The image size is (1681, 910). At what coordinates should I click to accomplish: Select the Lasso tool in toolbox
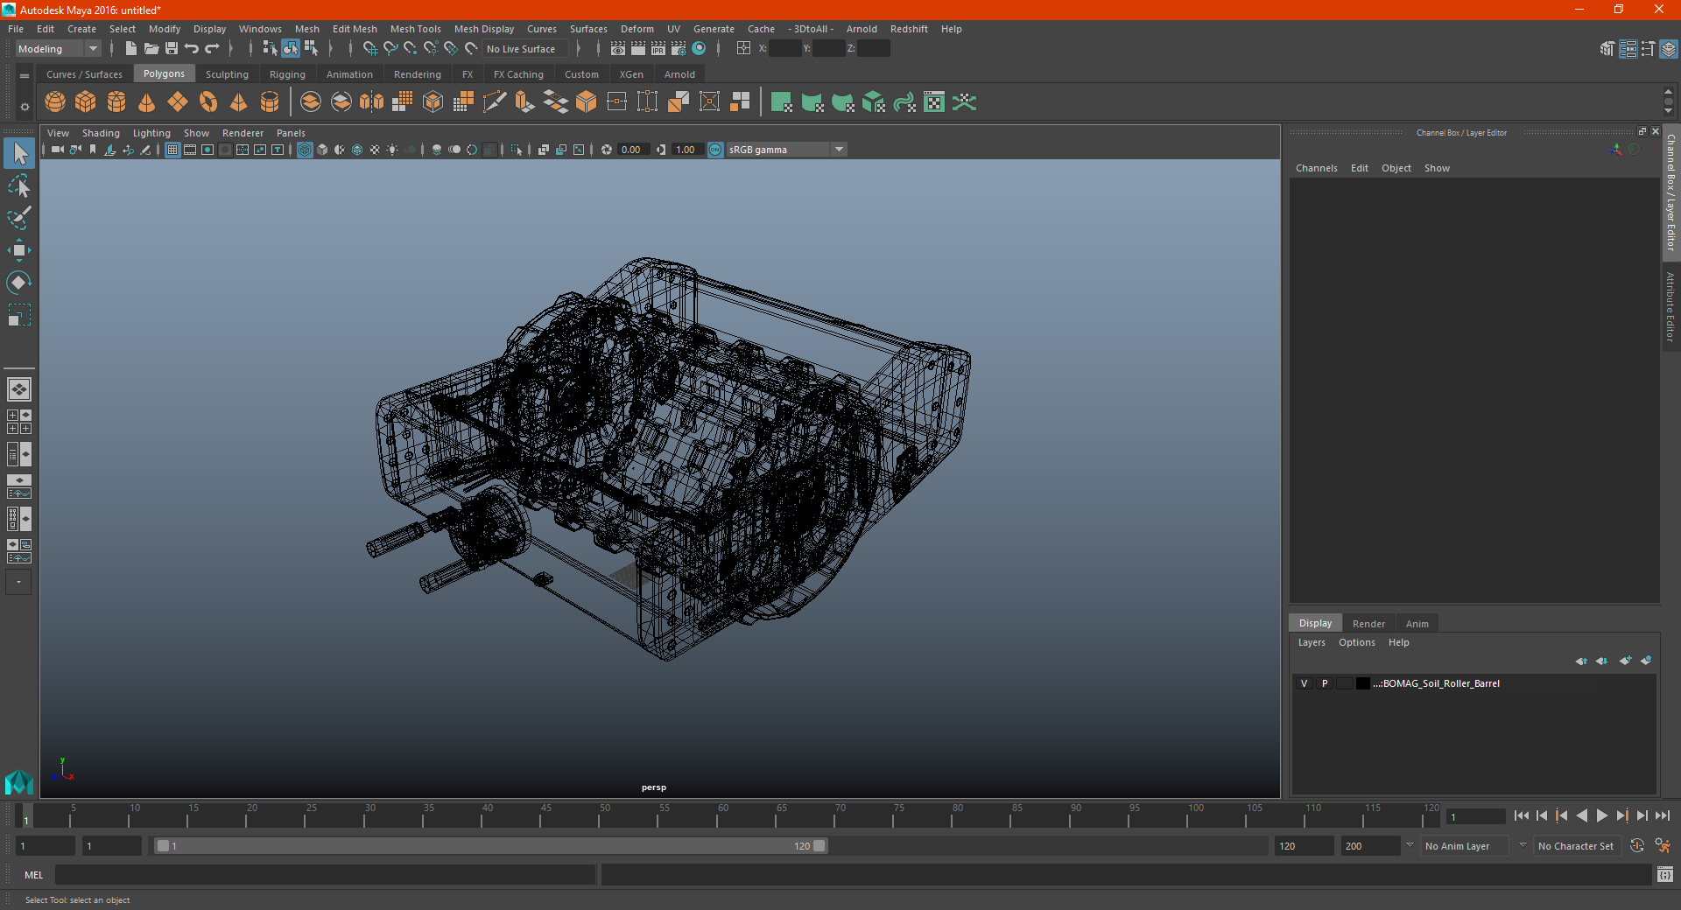tap(19, 185)
